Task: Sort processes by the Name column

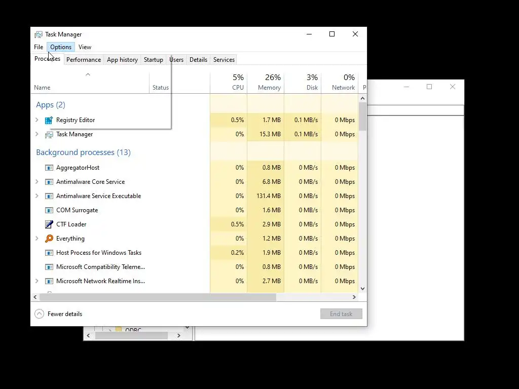Action: [90, 83]
